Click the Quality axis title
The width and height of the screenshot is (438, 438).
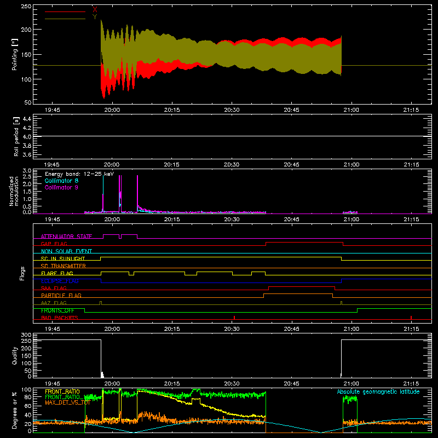tap(15, 355)
